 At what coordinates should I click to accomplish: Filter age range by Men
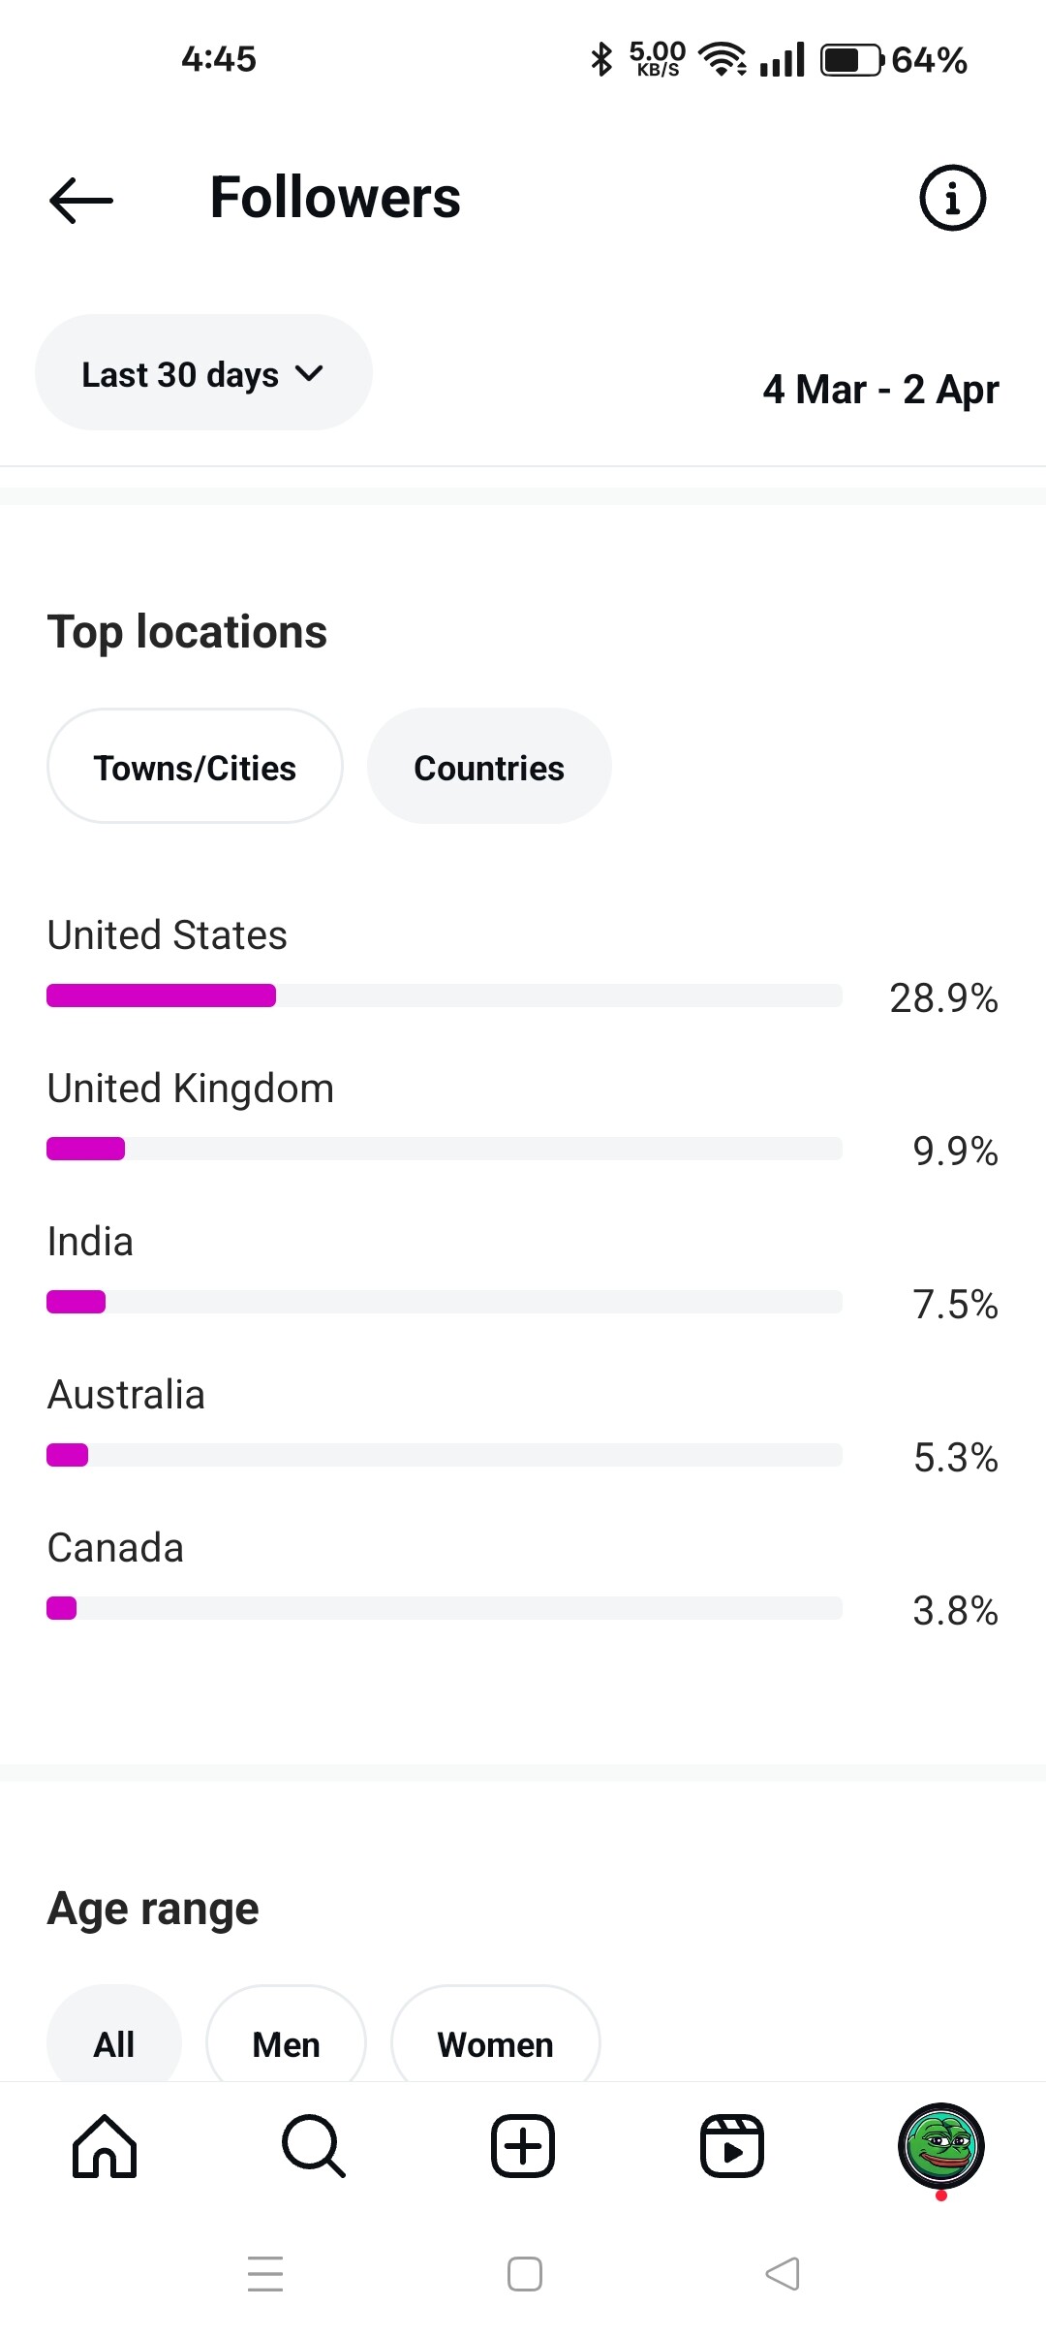tap(287, 2034)
